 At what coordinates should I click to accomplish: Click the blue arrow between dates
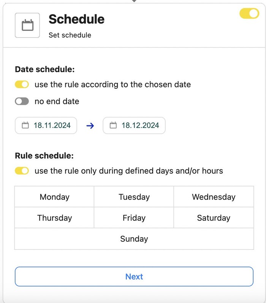tap(90, 126)
